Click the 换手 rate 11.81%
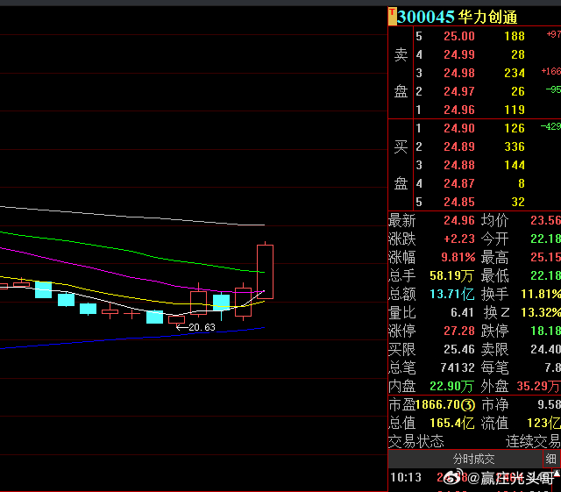This screenshot has height=492, width=561. [x=541, y=295]
